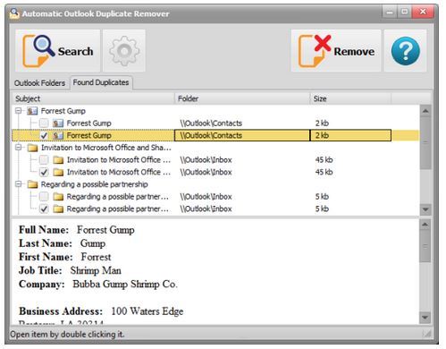Viewport: 446px width, 349px height.
Task: Maximize the Duplicate Remover window
Action: pyautogui.click(x=405, y=13)
